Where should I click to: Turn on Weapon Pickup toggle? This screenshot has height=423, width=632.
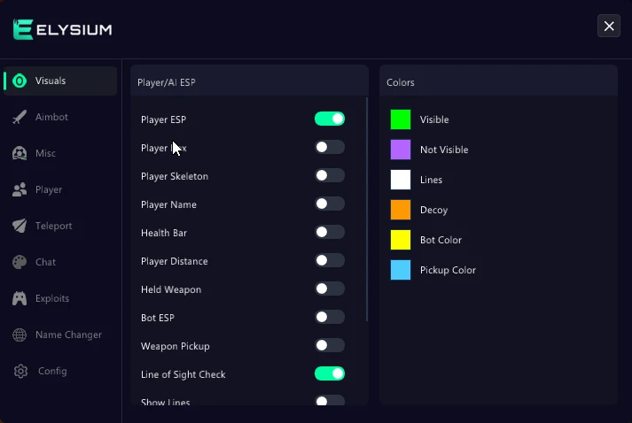330,345
